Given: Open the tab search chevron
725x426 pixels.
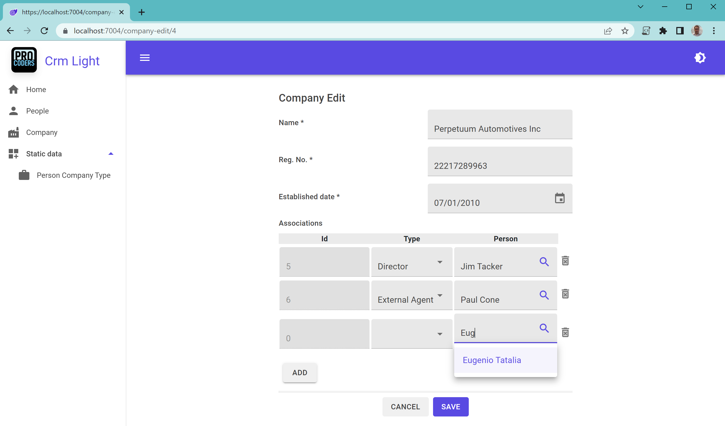Looking at the screenshot, I should click(640, 7).
